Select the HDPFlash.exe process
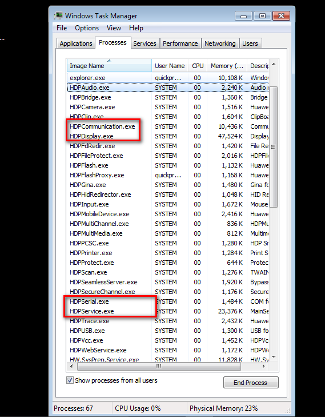This screenshot has width=325, height=417. (168, 165)
